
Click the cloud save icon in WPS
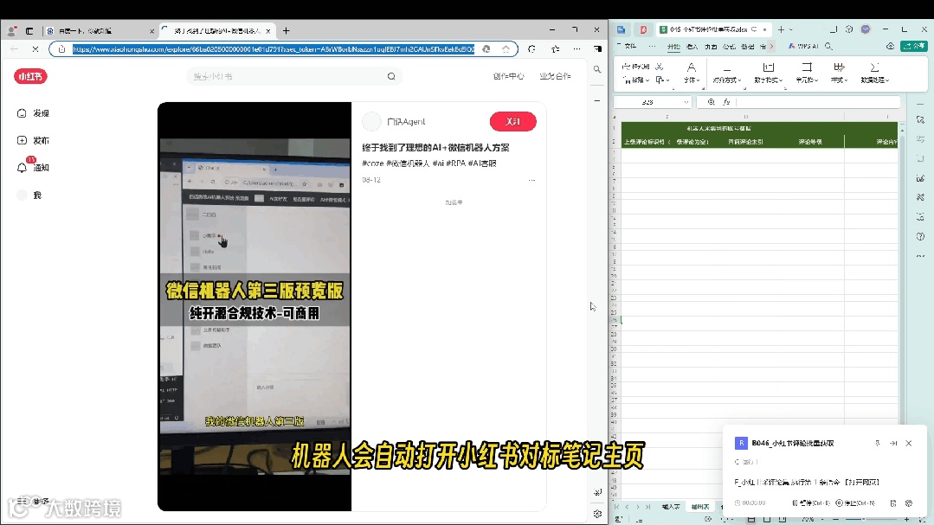click(891, 46)
